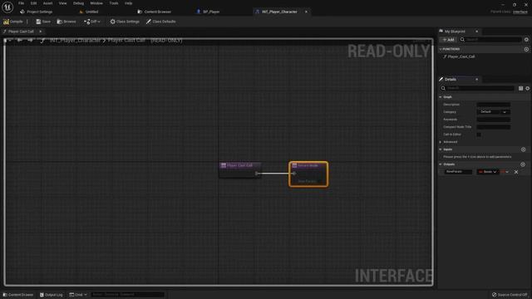Switch to the BP_Player tab
532x299 pixels.
(x=209, y=12)
